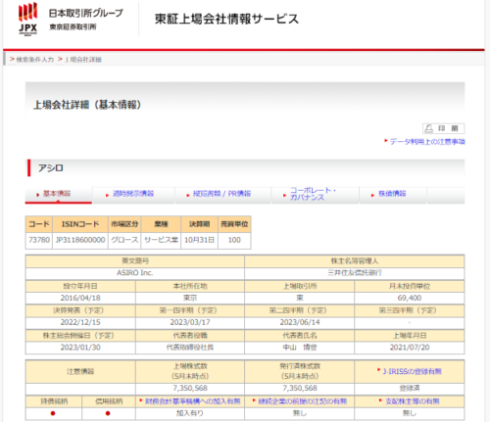
Task: Click red arrow before 検索条件入力 breadcrumb
Action: [x=12, y=59]
